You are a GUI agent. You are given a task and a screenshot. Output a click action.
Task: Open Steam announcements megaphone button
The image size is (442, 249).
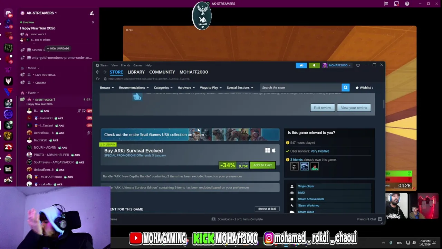(x=301, y=65)
